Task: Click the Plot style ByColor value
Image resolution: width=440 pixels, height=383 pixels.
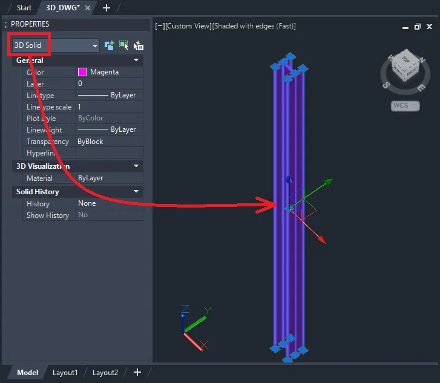Action: click(110, 118)
